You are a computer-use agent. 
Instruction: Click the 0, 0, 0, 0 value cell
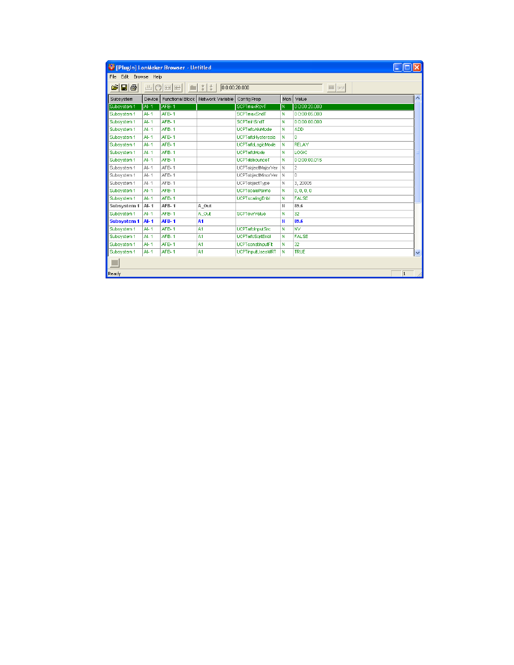coord(353,191)
